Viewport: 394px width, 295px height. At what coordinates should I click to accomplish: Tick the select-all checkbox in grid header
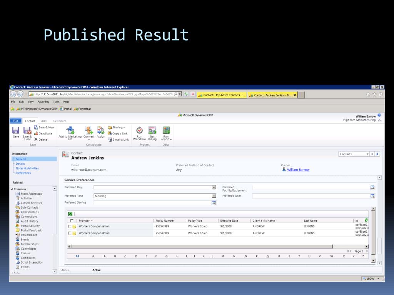[72, 221]
